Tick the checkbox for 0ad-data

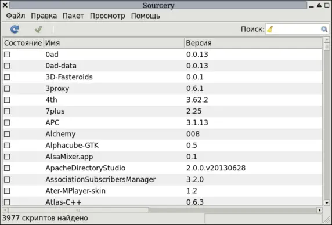(7, 66)
